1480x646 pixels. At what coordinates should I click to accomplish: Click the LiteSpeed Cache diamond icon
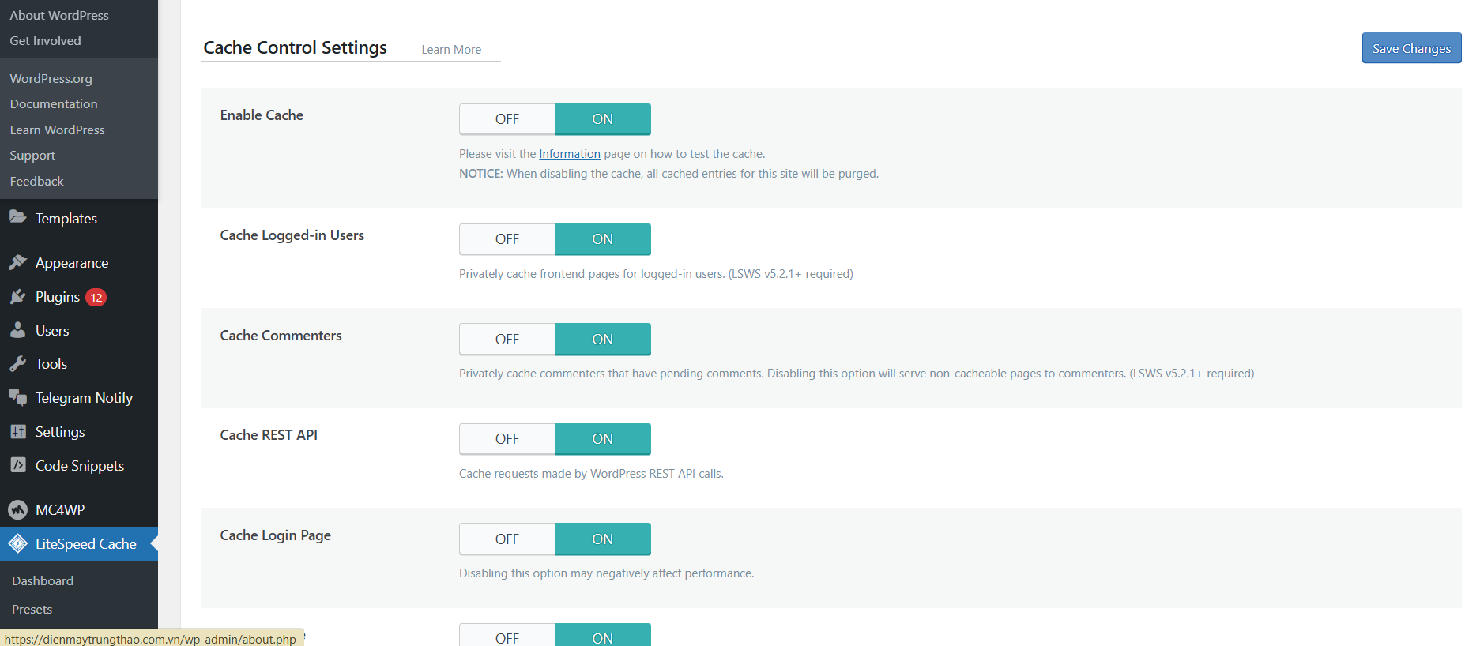pyautogui.click(x=17, y=543)
